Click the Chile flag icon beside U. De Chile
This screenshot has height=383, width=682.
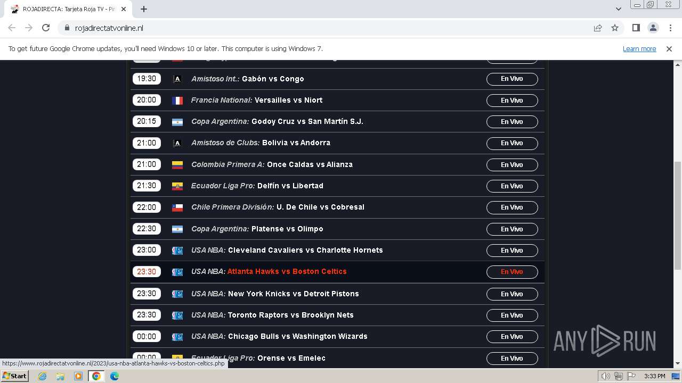coord(177,207)
